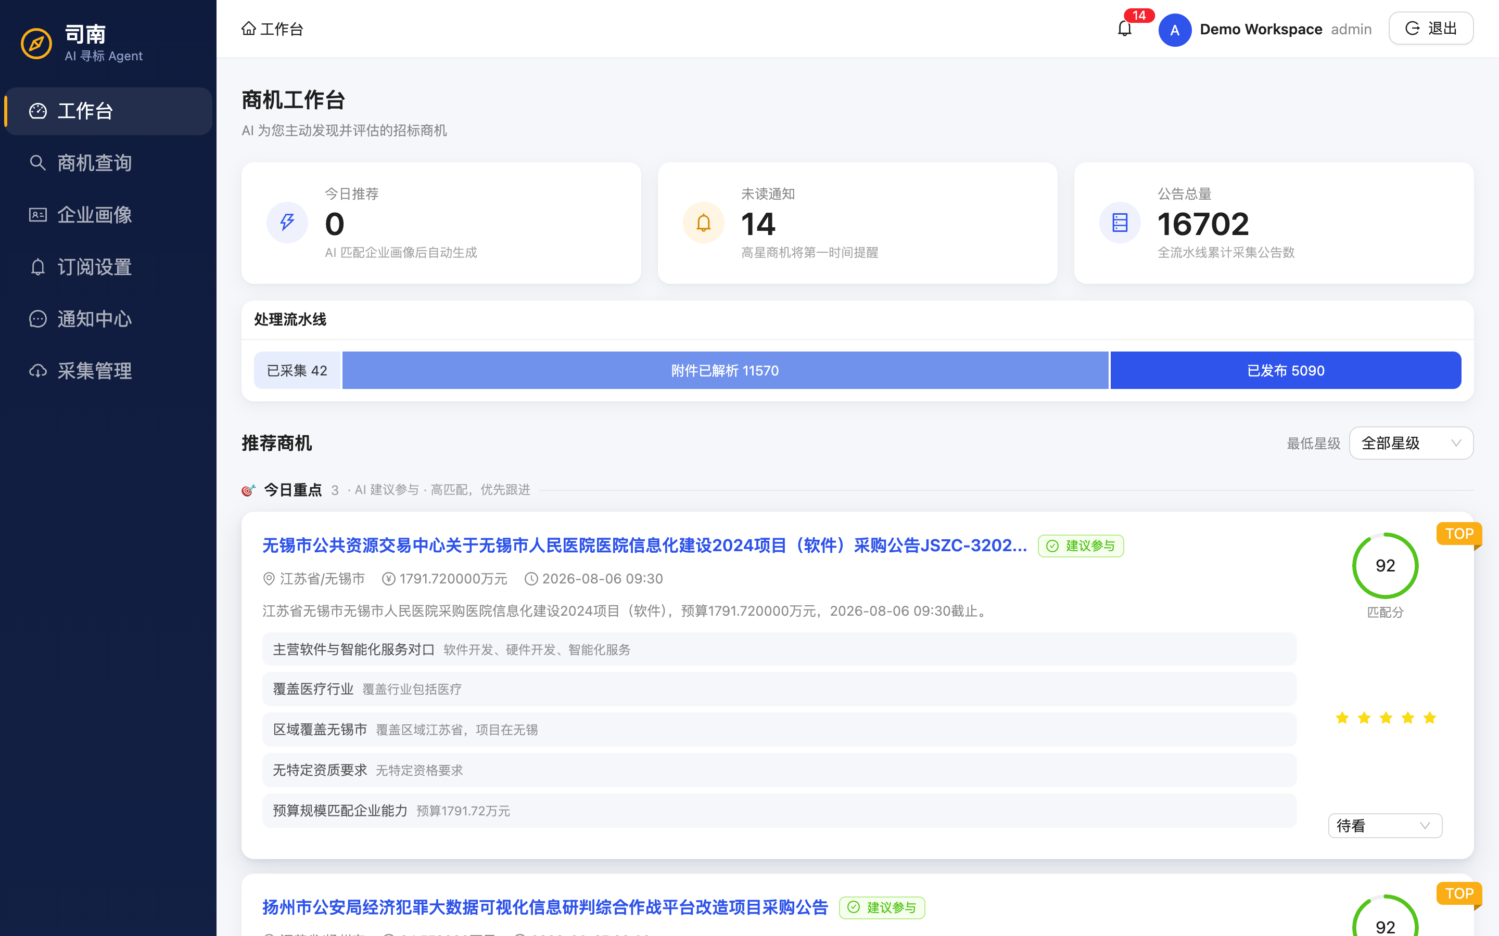Click the 企业画像 ID card icon
Viewport: 1499px width, 936px height.
(x=38, y=215)
